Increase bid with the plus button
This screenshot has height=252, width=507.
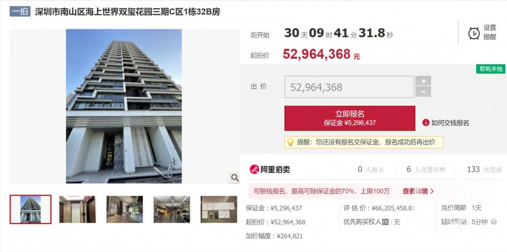423,81
